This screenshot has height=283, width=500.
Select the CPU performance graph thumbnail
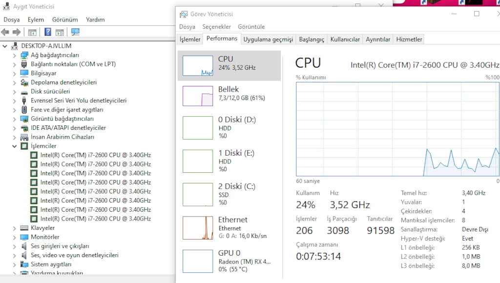pos(198,66)
